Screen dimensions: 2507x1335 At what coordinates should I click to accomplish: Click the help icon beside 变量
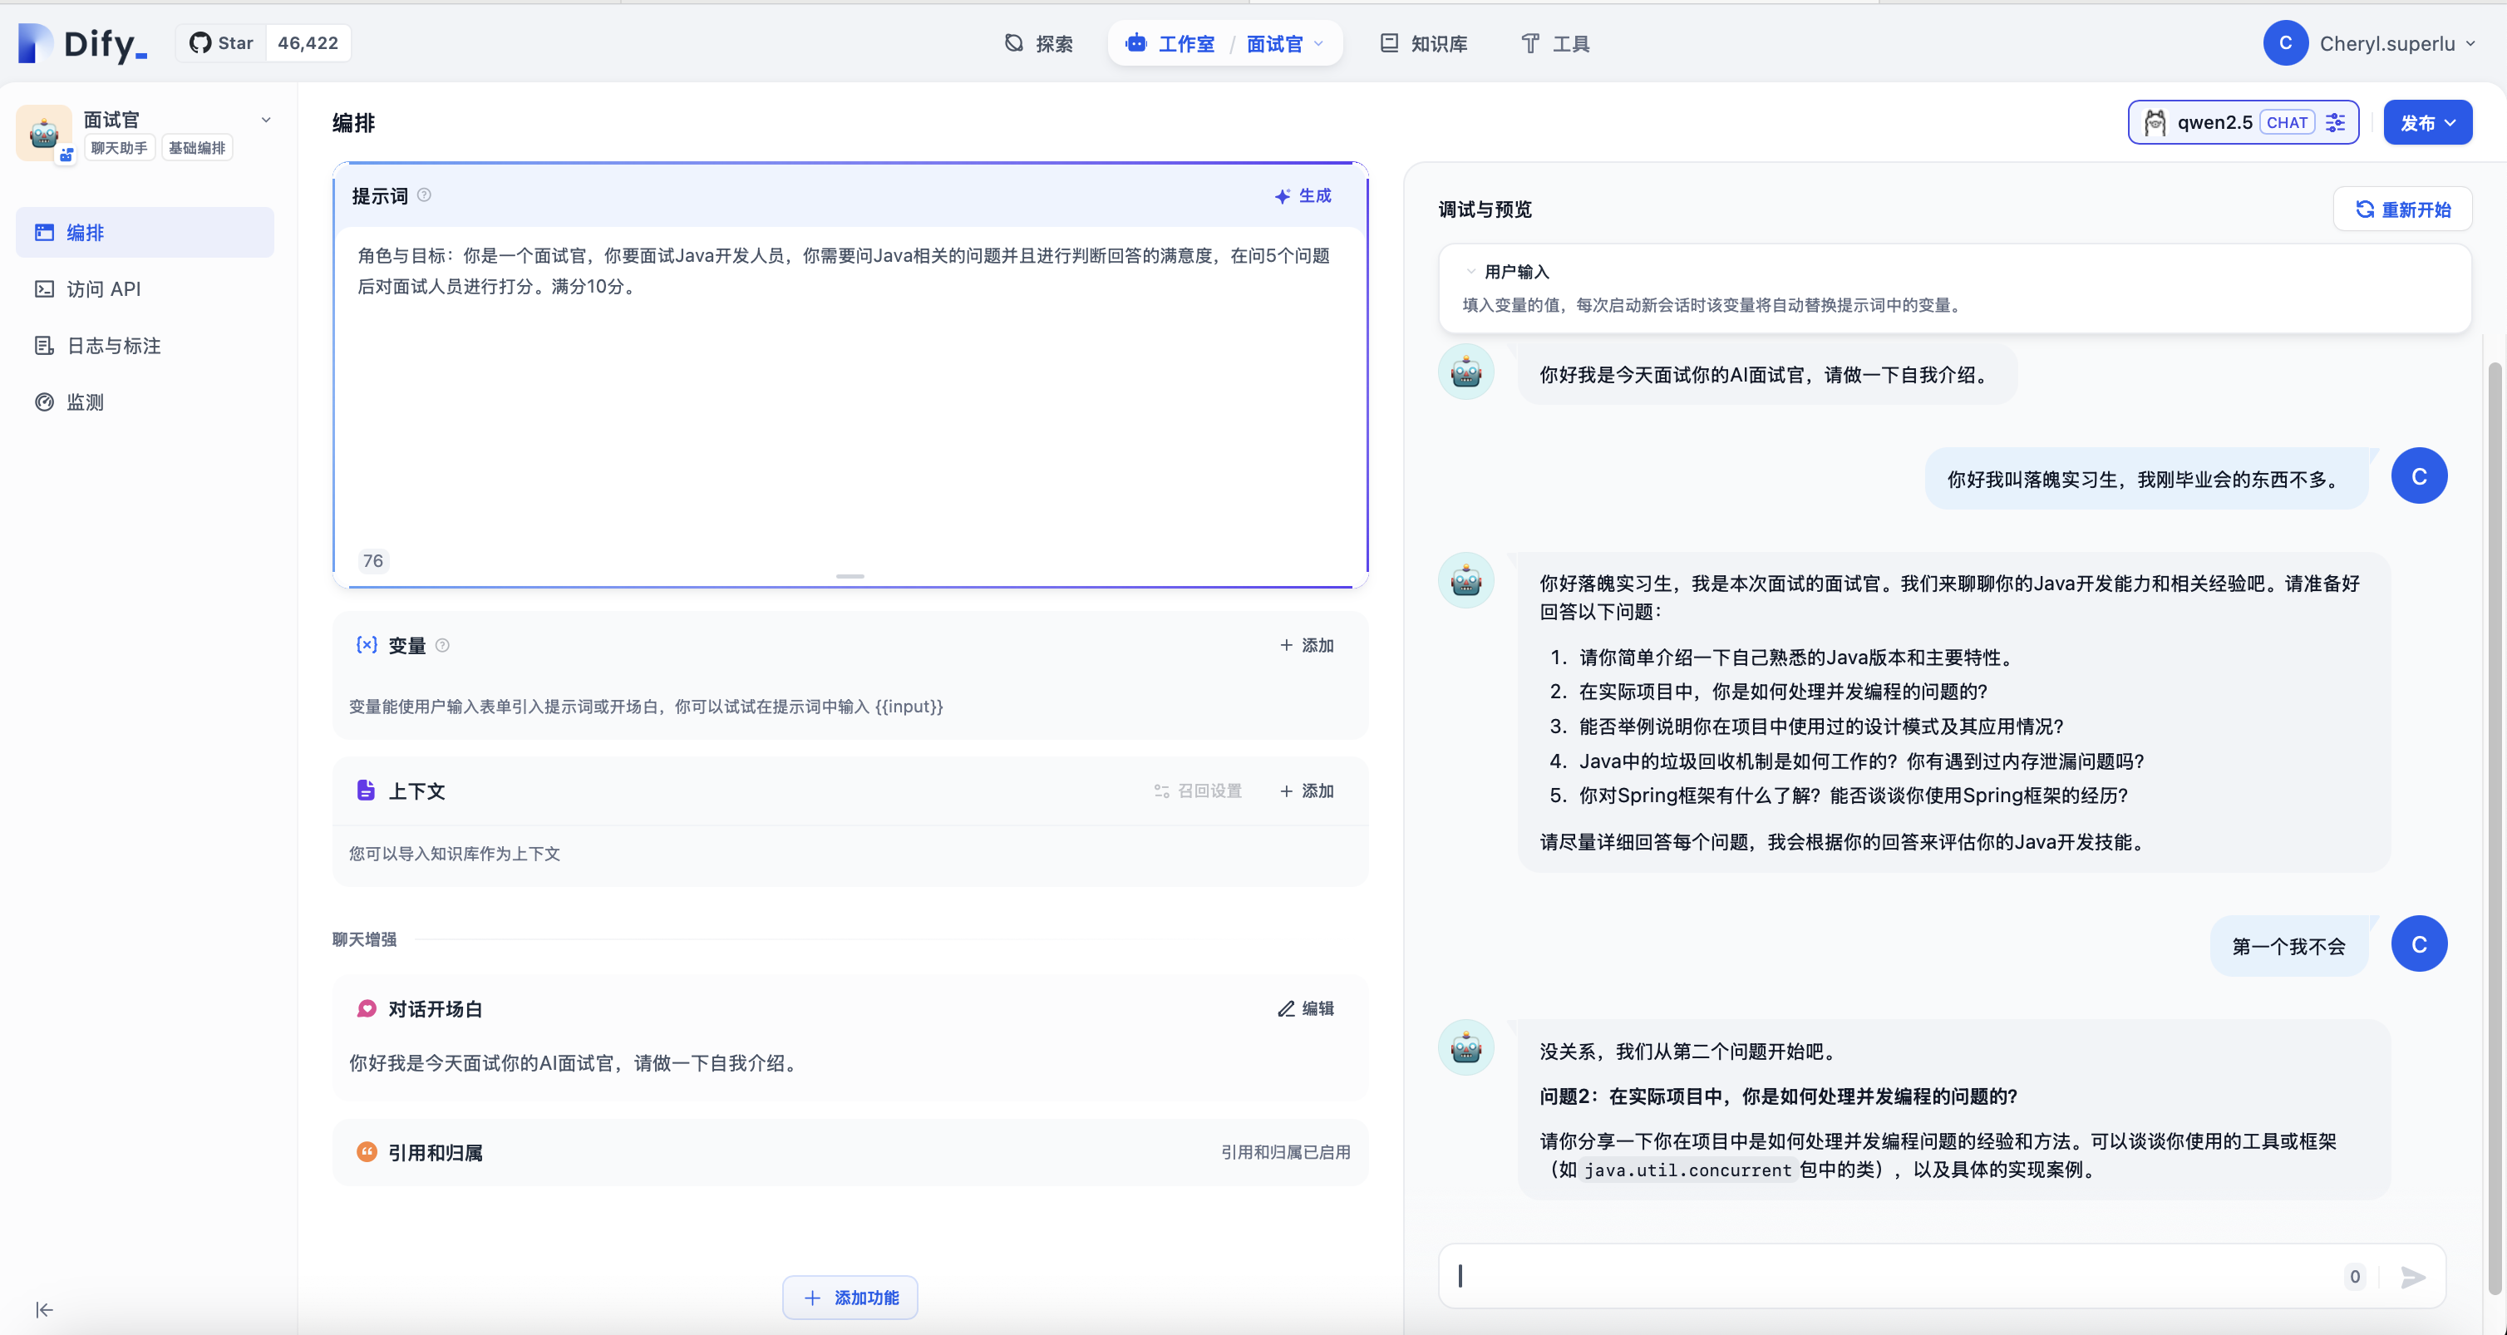(x=442, y=645)
